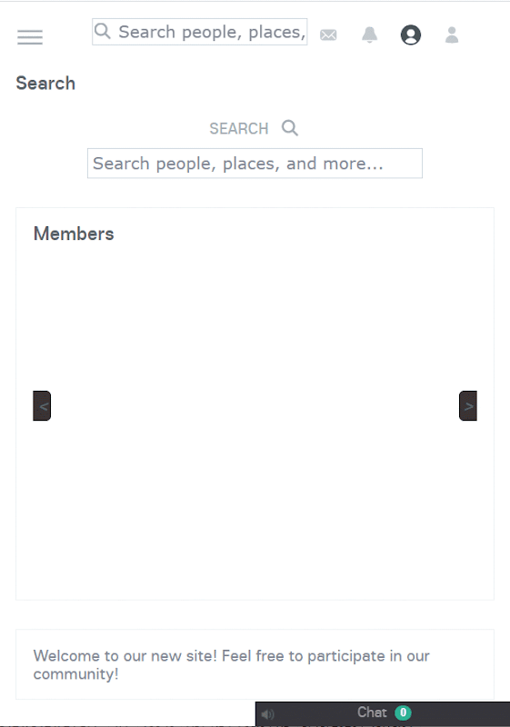This screenshot has height=727, width=510.
Task: Click the Search page heading
Action: click(45, 84)
